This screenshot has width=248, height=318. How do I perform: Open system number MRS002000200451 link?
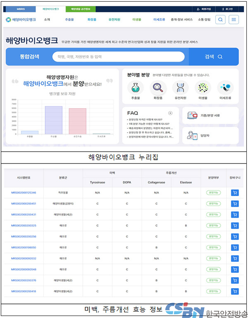pos(24,204)
